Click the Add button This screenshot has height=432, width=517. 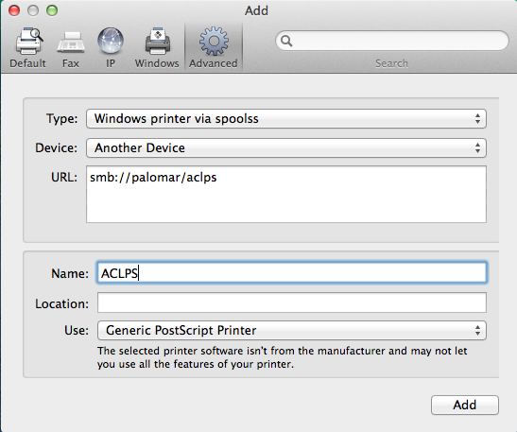point(465,405)
